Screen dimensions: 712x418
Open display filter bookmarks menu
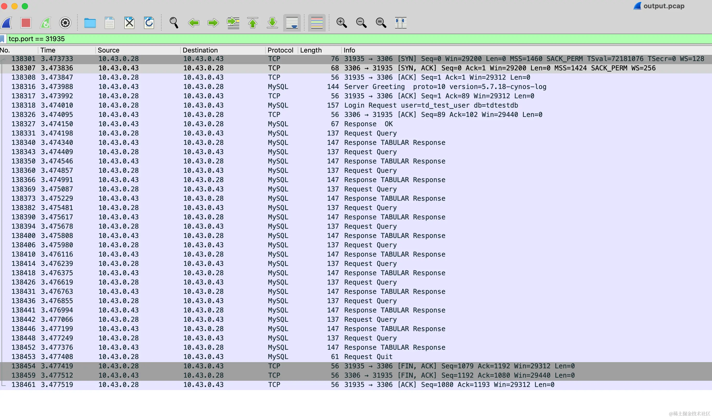point(3,39)
